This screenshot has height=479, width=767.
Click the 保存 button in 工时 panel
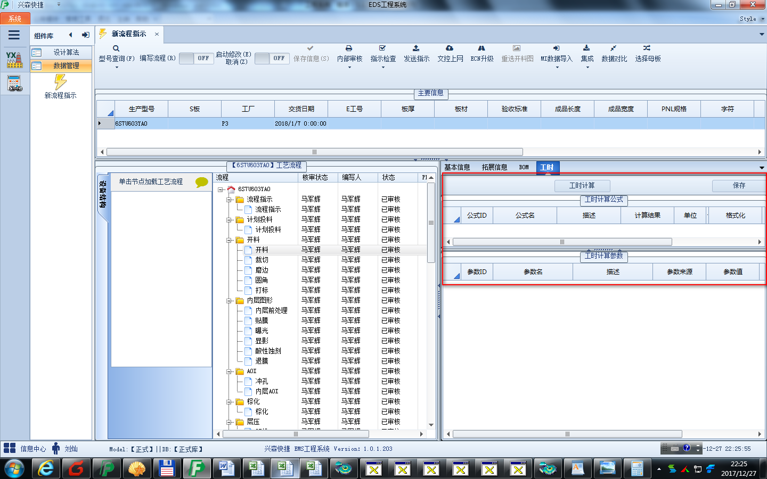[x=739, y=186]
